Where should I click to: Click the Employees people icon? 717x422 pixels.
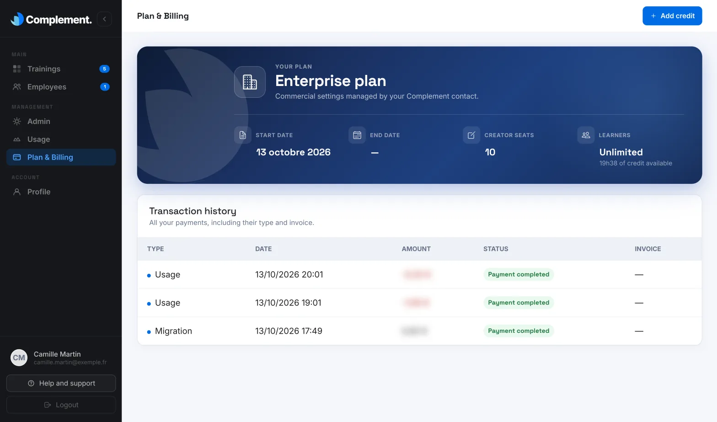[x=17, y=87]
